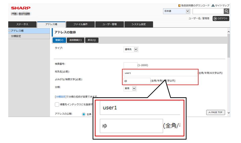Click the 登録(U) button
The height and width of the screenshot is (143, 241).
[59, 40]
